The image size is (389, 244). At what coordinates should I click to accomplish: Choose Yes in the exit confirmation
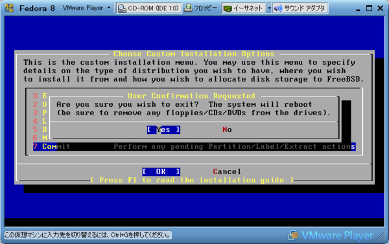163,129
